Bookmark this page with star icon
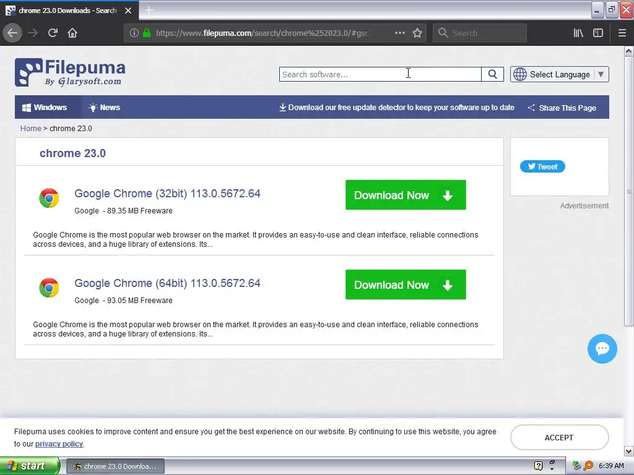The height and width of the screenshot is (475, 634). pos(417,33)
